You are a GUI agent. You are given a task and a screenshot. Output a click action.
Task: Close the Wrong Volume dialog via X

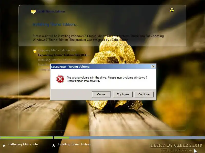(x=153, y=67)
